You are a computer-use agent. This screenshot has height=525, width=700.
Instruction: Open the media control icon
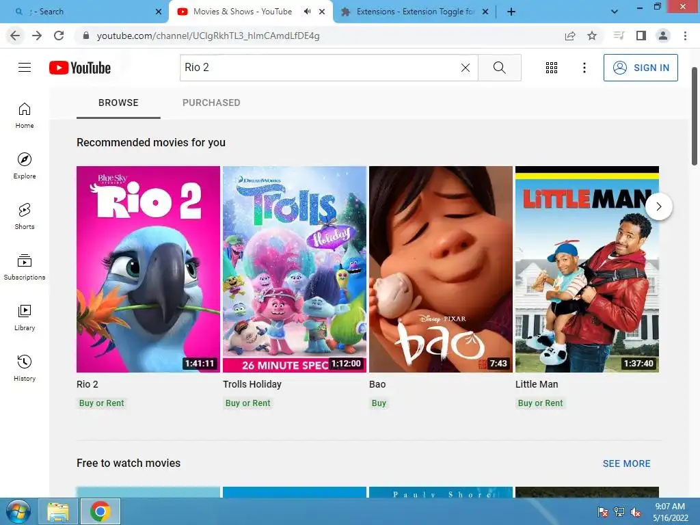pos(619,36)
